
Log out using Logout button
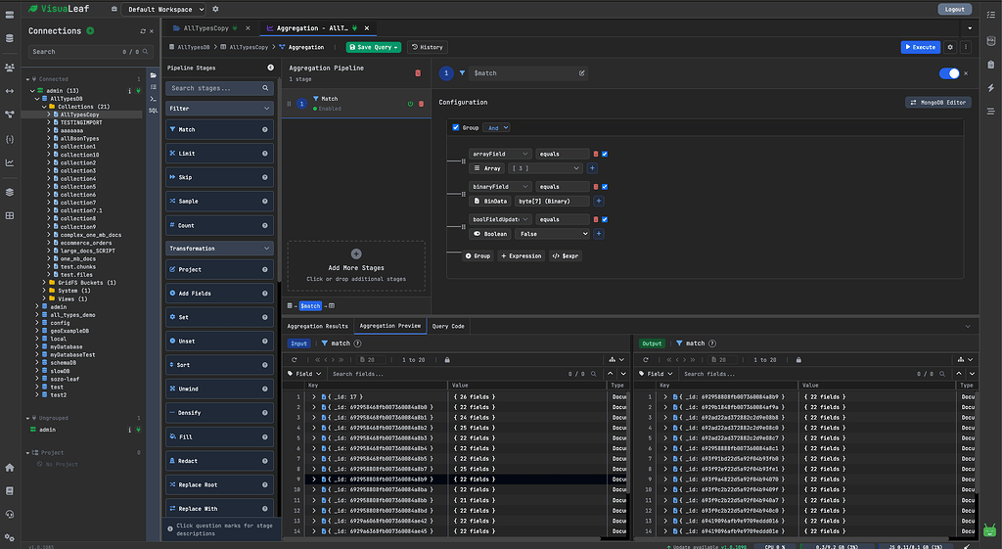[955, 9]
